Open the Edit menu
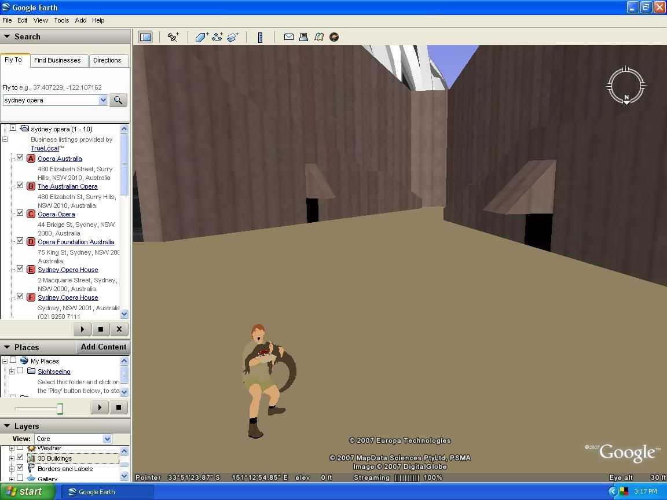 [x=22, y=20]
